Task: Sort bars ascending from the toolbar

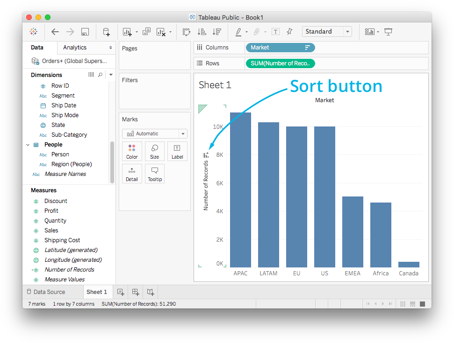Action: point(202,32)
